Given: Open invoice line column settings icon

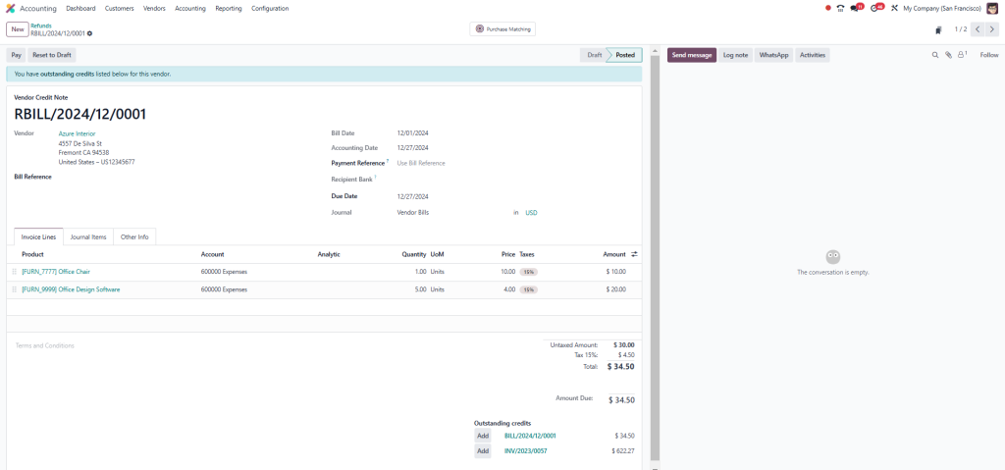Looking at the screenshot, I should tap(634, 254).
